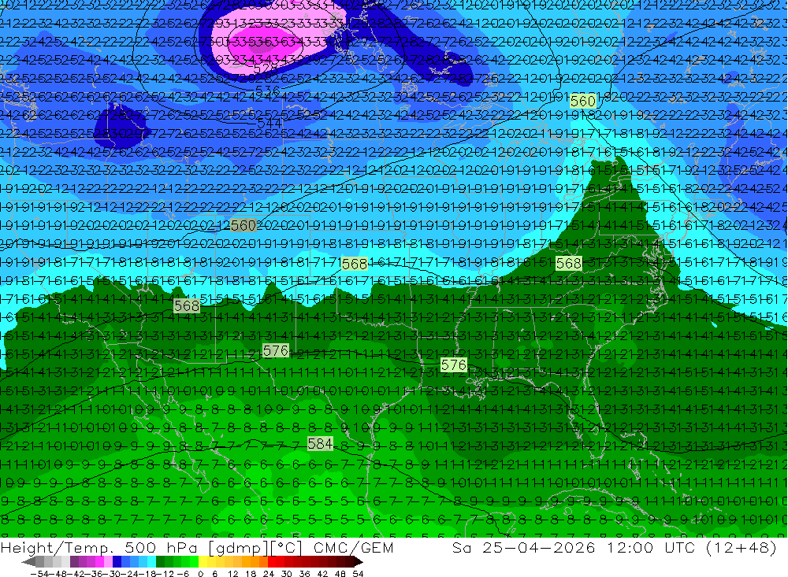Pick the yellow legend swatch above 0
The image size is (788, 577).
coord(203,562)
